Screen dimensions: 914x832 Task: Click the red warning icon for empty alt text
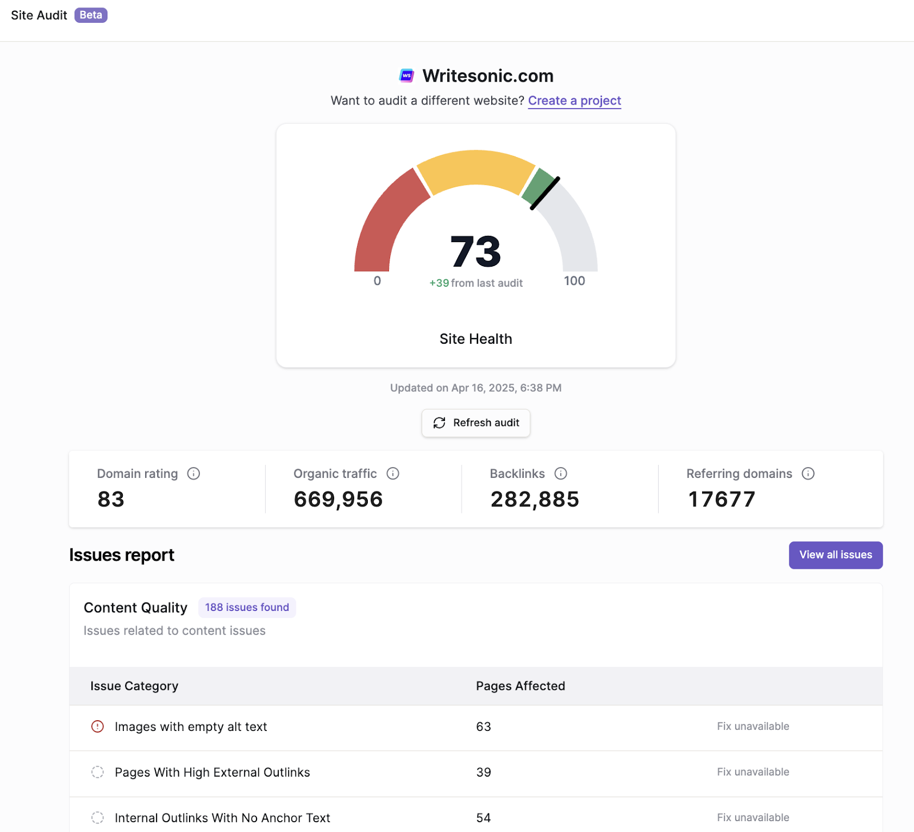pos(98,726)
